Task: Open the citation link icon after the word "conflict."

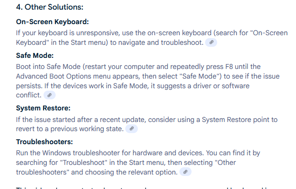Action: [x=49, y=95]
